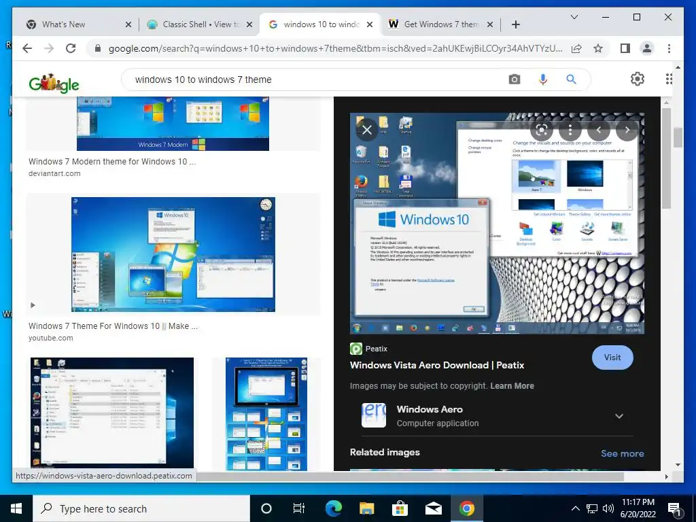
Task: Close the image preview panel
Action: [367, 130]
